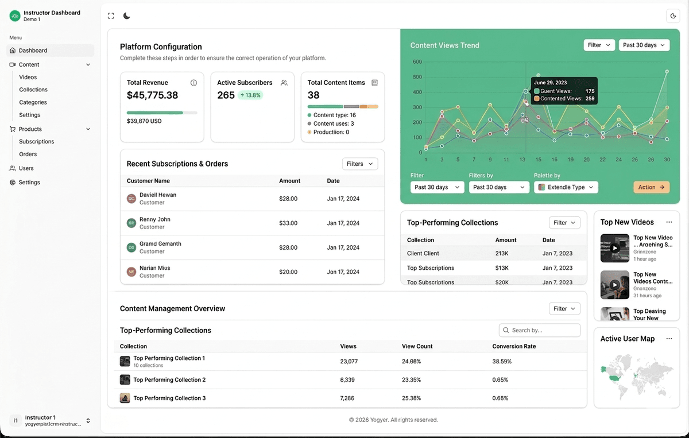Open the Top New Videos ellipsis menu
This screenshot has height=438, width=689.
(669, 222)
